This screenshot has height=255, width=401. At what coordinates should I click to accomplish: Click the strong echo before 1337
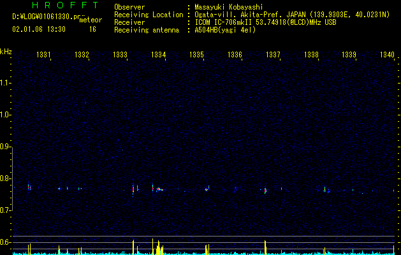(265, 190)
